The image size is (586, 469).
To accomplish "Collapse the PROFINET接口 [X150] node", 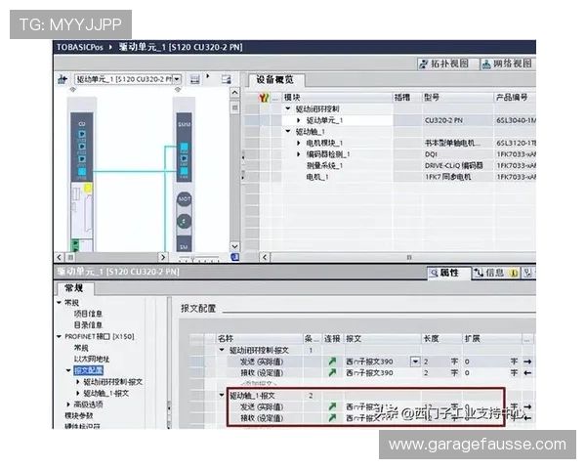I will [x=59, y=336].
